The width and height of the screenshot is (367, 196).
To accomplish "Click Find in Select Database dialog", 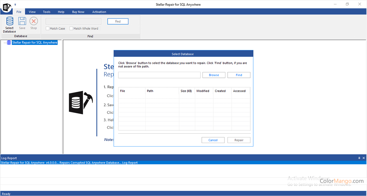I will [x=239, y=75].
